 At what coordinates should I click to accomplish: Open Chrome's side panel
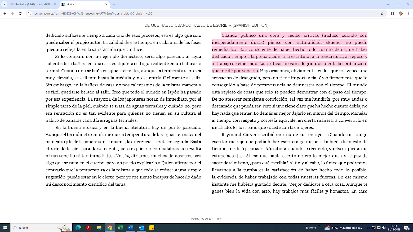[393, 14]
